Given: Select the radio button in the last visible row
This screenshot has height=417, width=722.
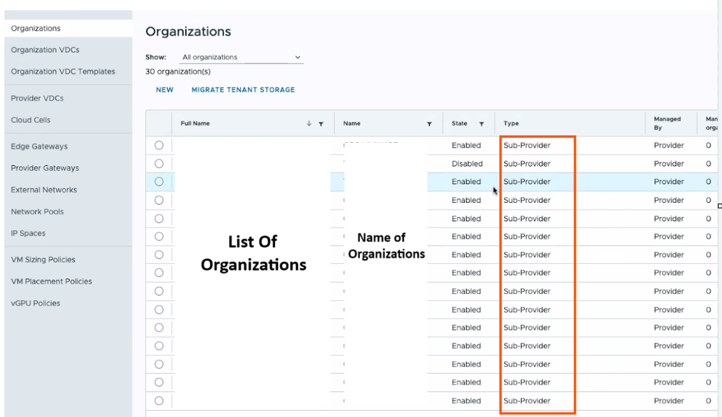Looking at the screenshot, I should click(159, 401).
